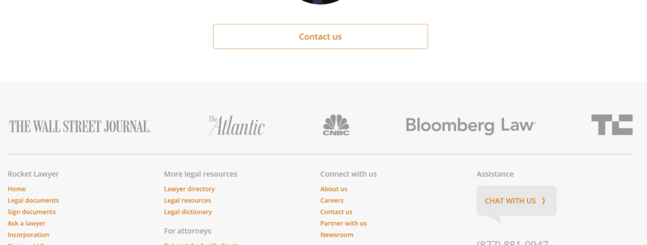Click The Atlantic logo
This screenshot has height=245, width=647.
pos(236,126)
